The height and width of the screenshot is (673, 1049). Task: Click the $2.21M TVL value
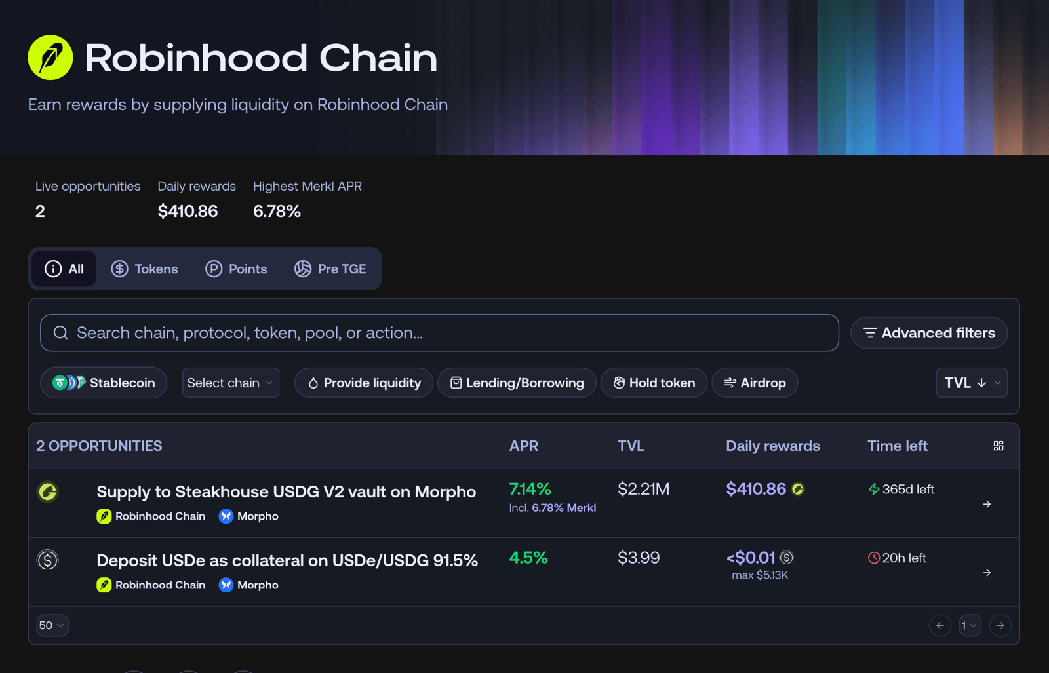tap(644, 489)
